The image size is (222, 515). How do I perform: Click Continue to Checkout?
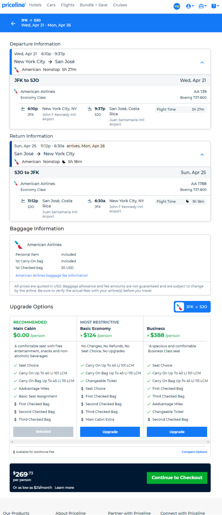(x=177, y=478)
